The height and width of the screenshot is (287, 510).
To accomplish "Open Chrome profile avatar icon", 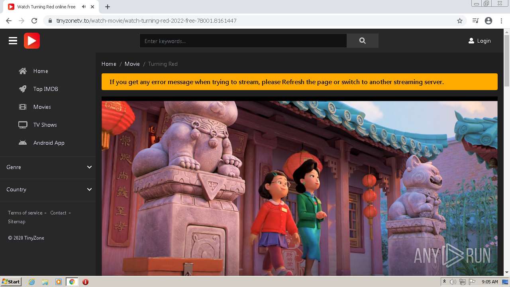I will point(488,21).
